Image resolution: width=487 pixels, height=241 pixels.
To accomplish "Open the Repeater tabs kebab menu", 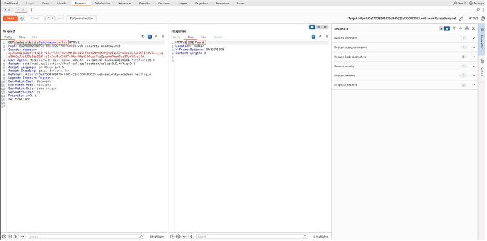I will point(483,10).
